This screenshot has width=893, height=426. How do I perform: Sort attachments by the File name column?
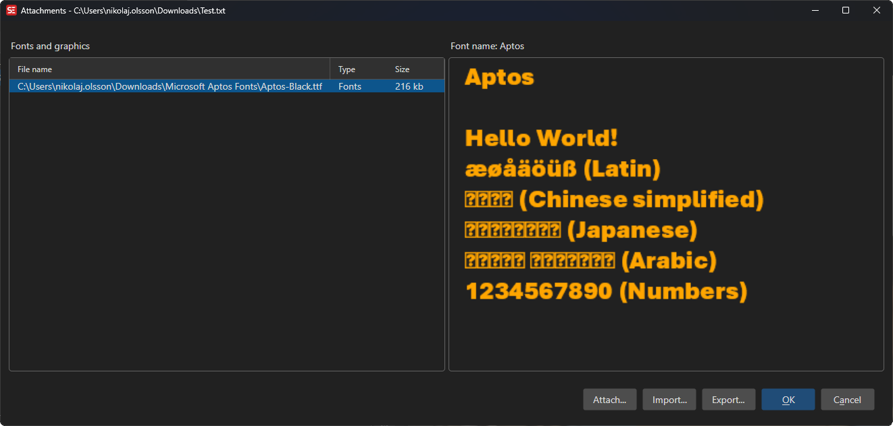(34, 69)
